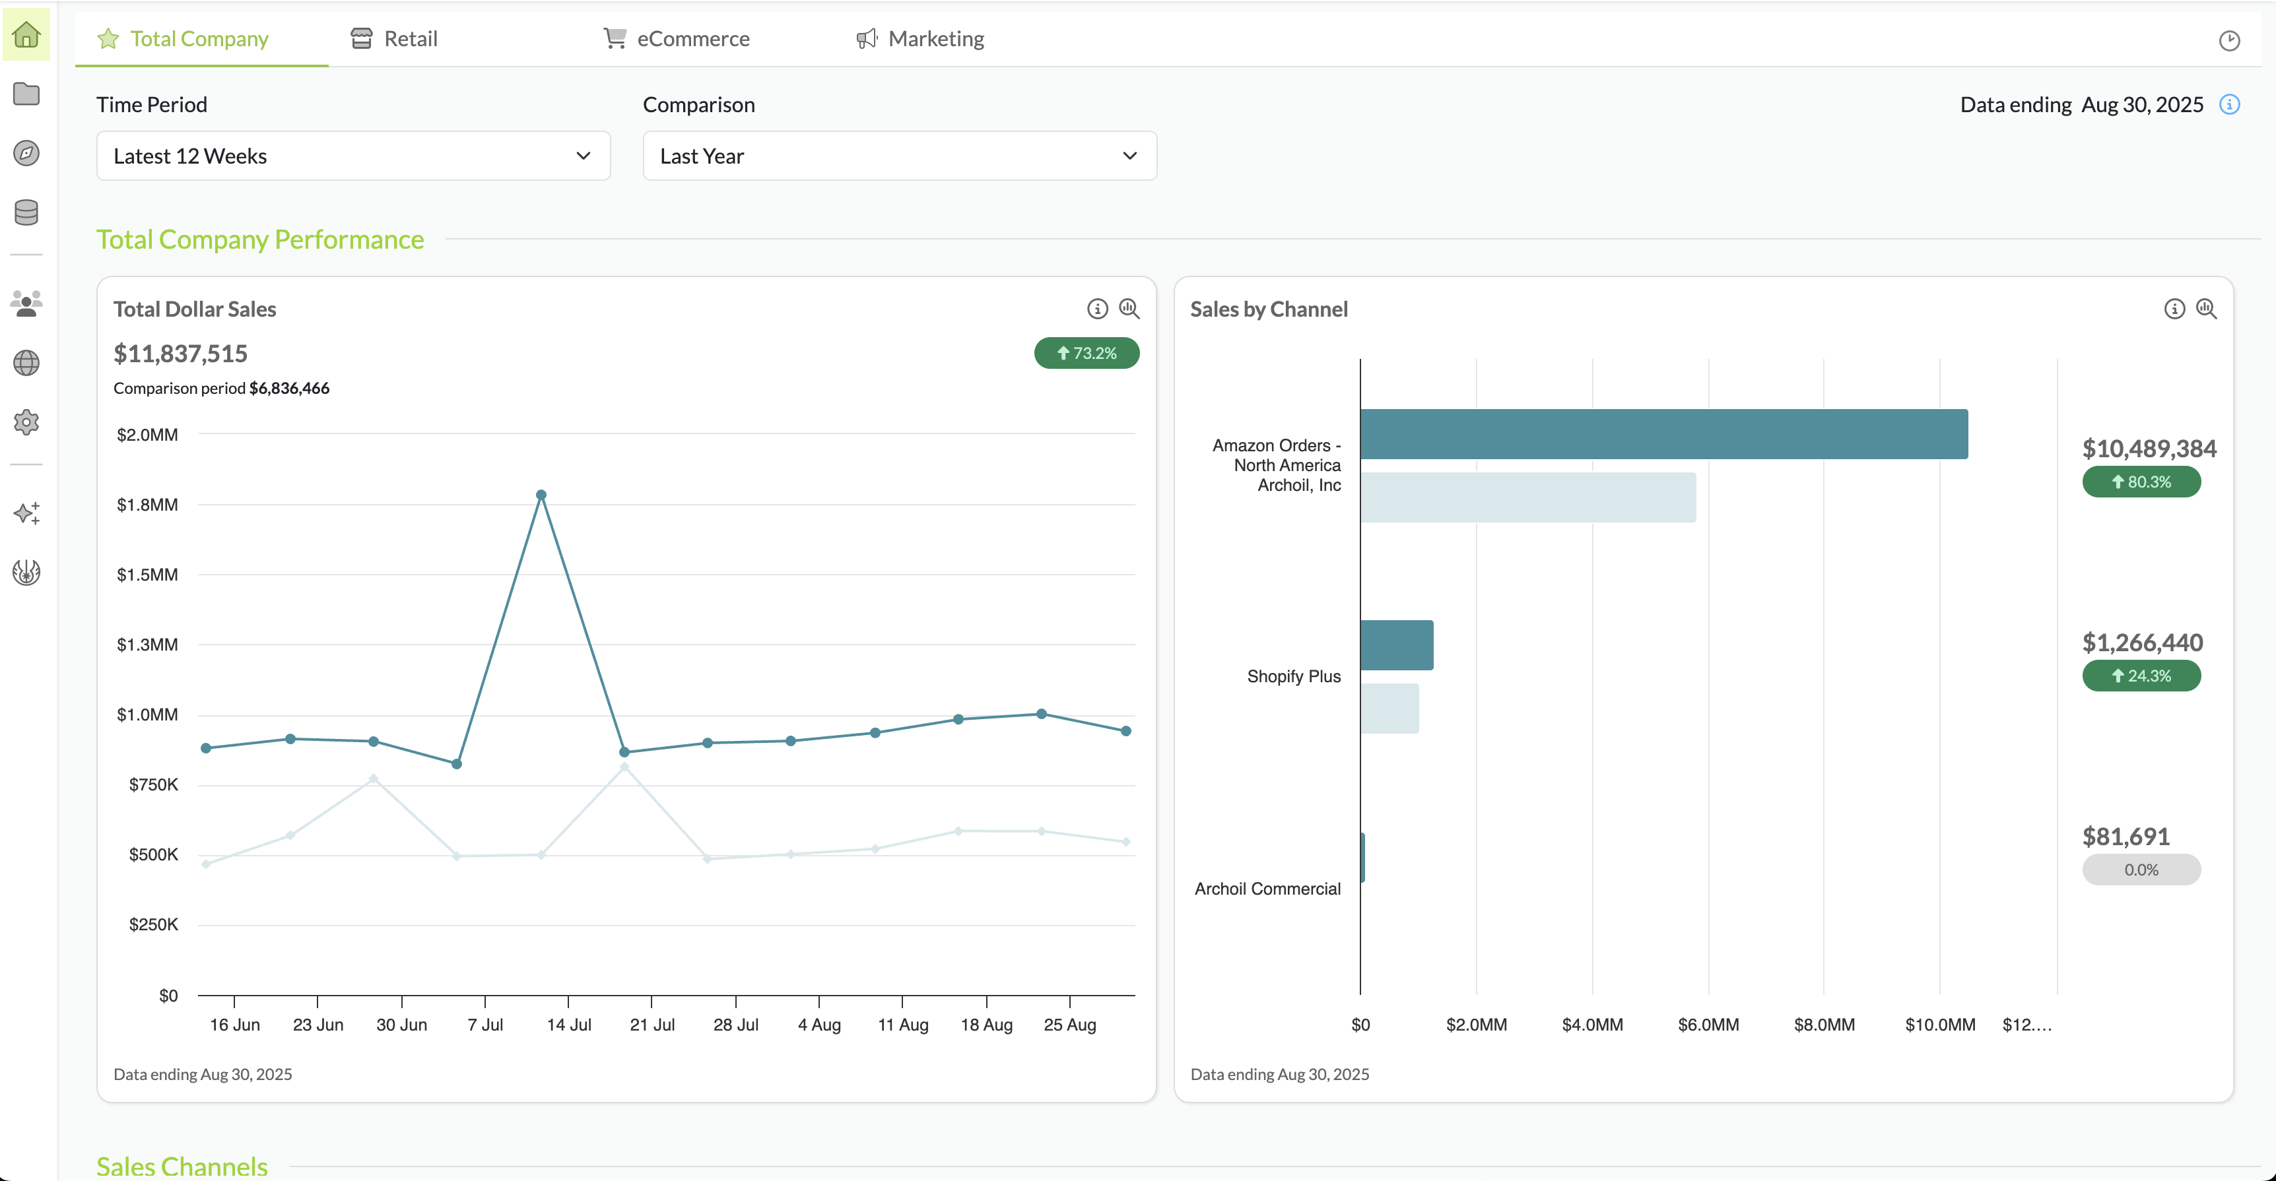This screenshot has height=1181, width=2276.
Task: Open the database stack icon
Action: [26, 212]
